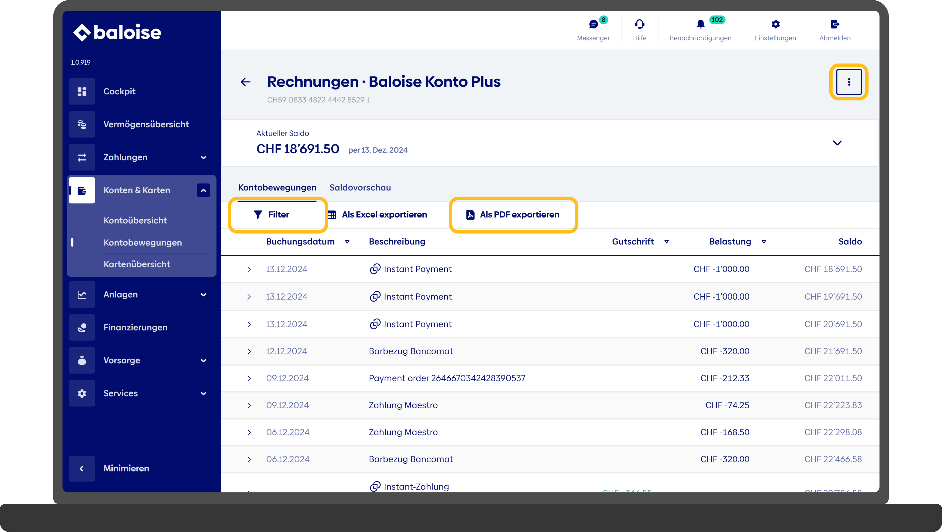The height and width of the screenshot is (532, 942).
Task: Open Hilfe headset icon
Action: 639,24
